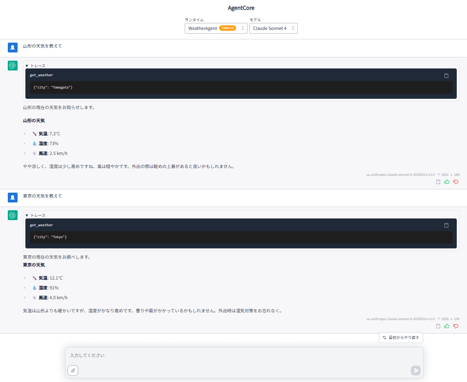Copy the Tokyo get_weather trace code
467x382 pixels.
[x=446, y=225]
